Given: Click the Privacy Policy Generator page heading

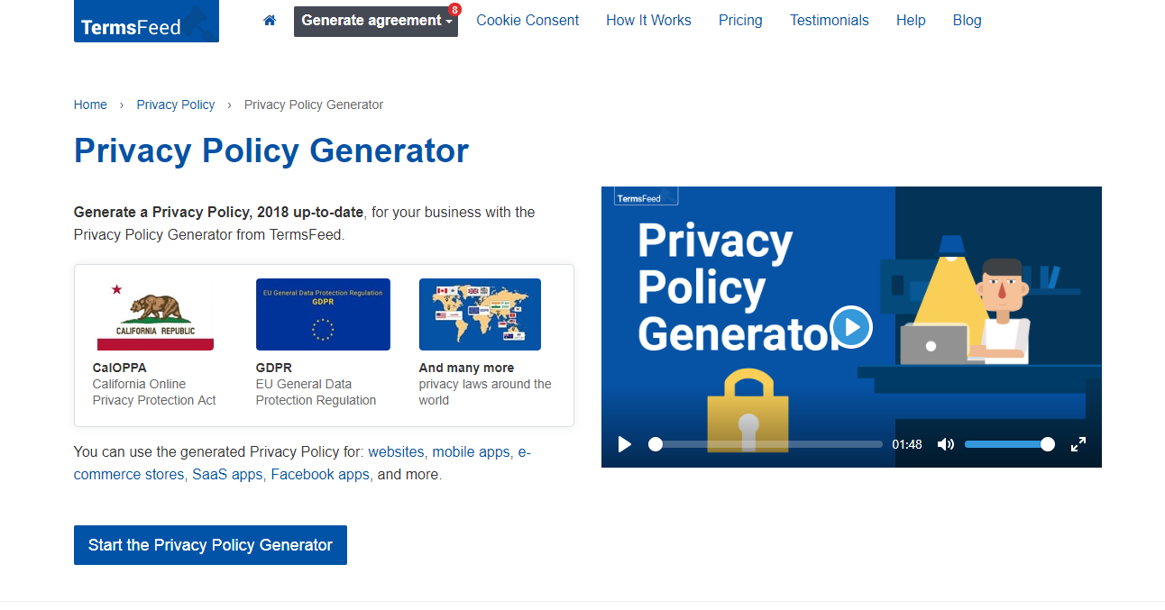Looking at the screenshot, I should coord(271,150).
